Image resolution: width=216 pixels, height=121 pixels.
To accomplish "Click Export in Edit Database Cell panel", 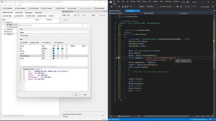I will coord(93,15).
